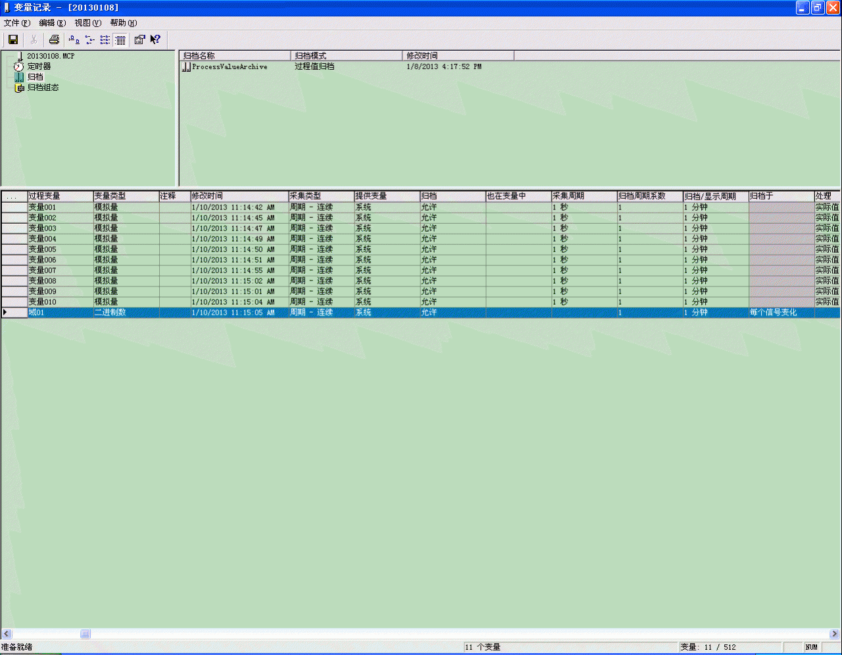Click the 处理 column header
This screenshot has width=842, height=655.
(828, 196)
